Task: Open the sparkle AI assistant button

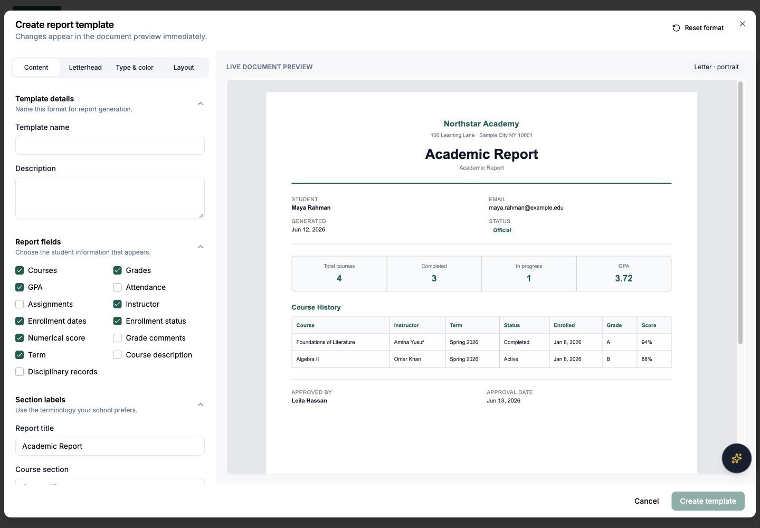Action: coord(736,458)
